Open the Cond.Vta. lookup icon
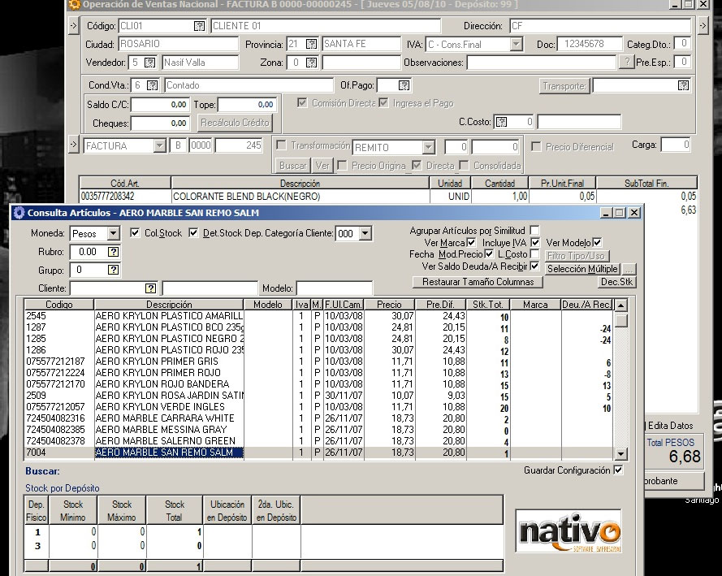 click(152, 85)
